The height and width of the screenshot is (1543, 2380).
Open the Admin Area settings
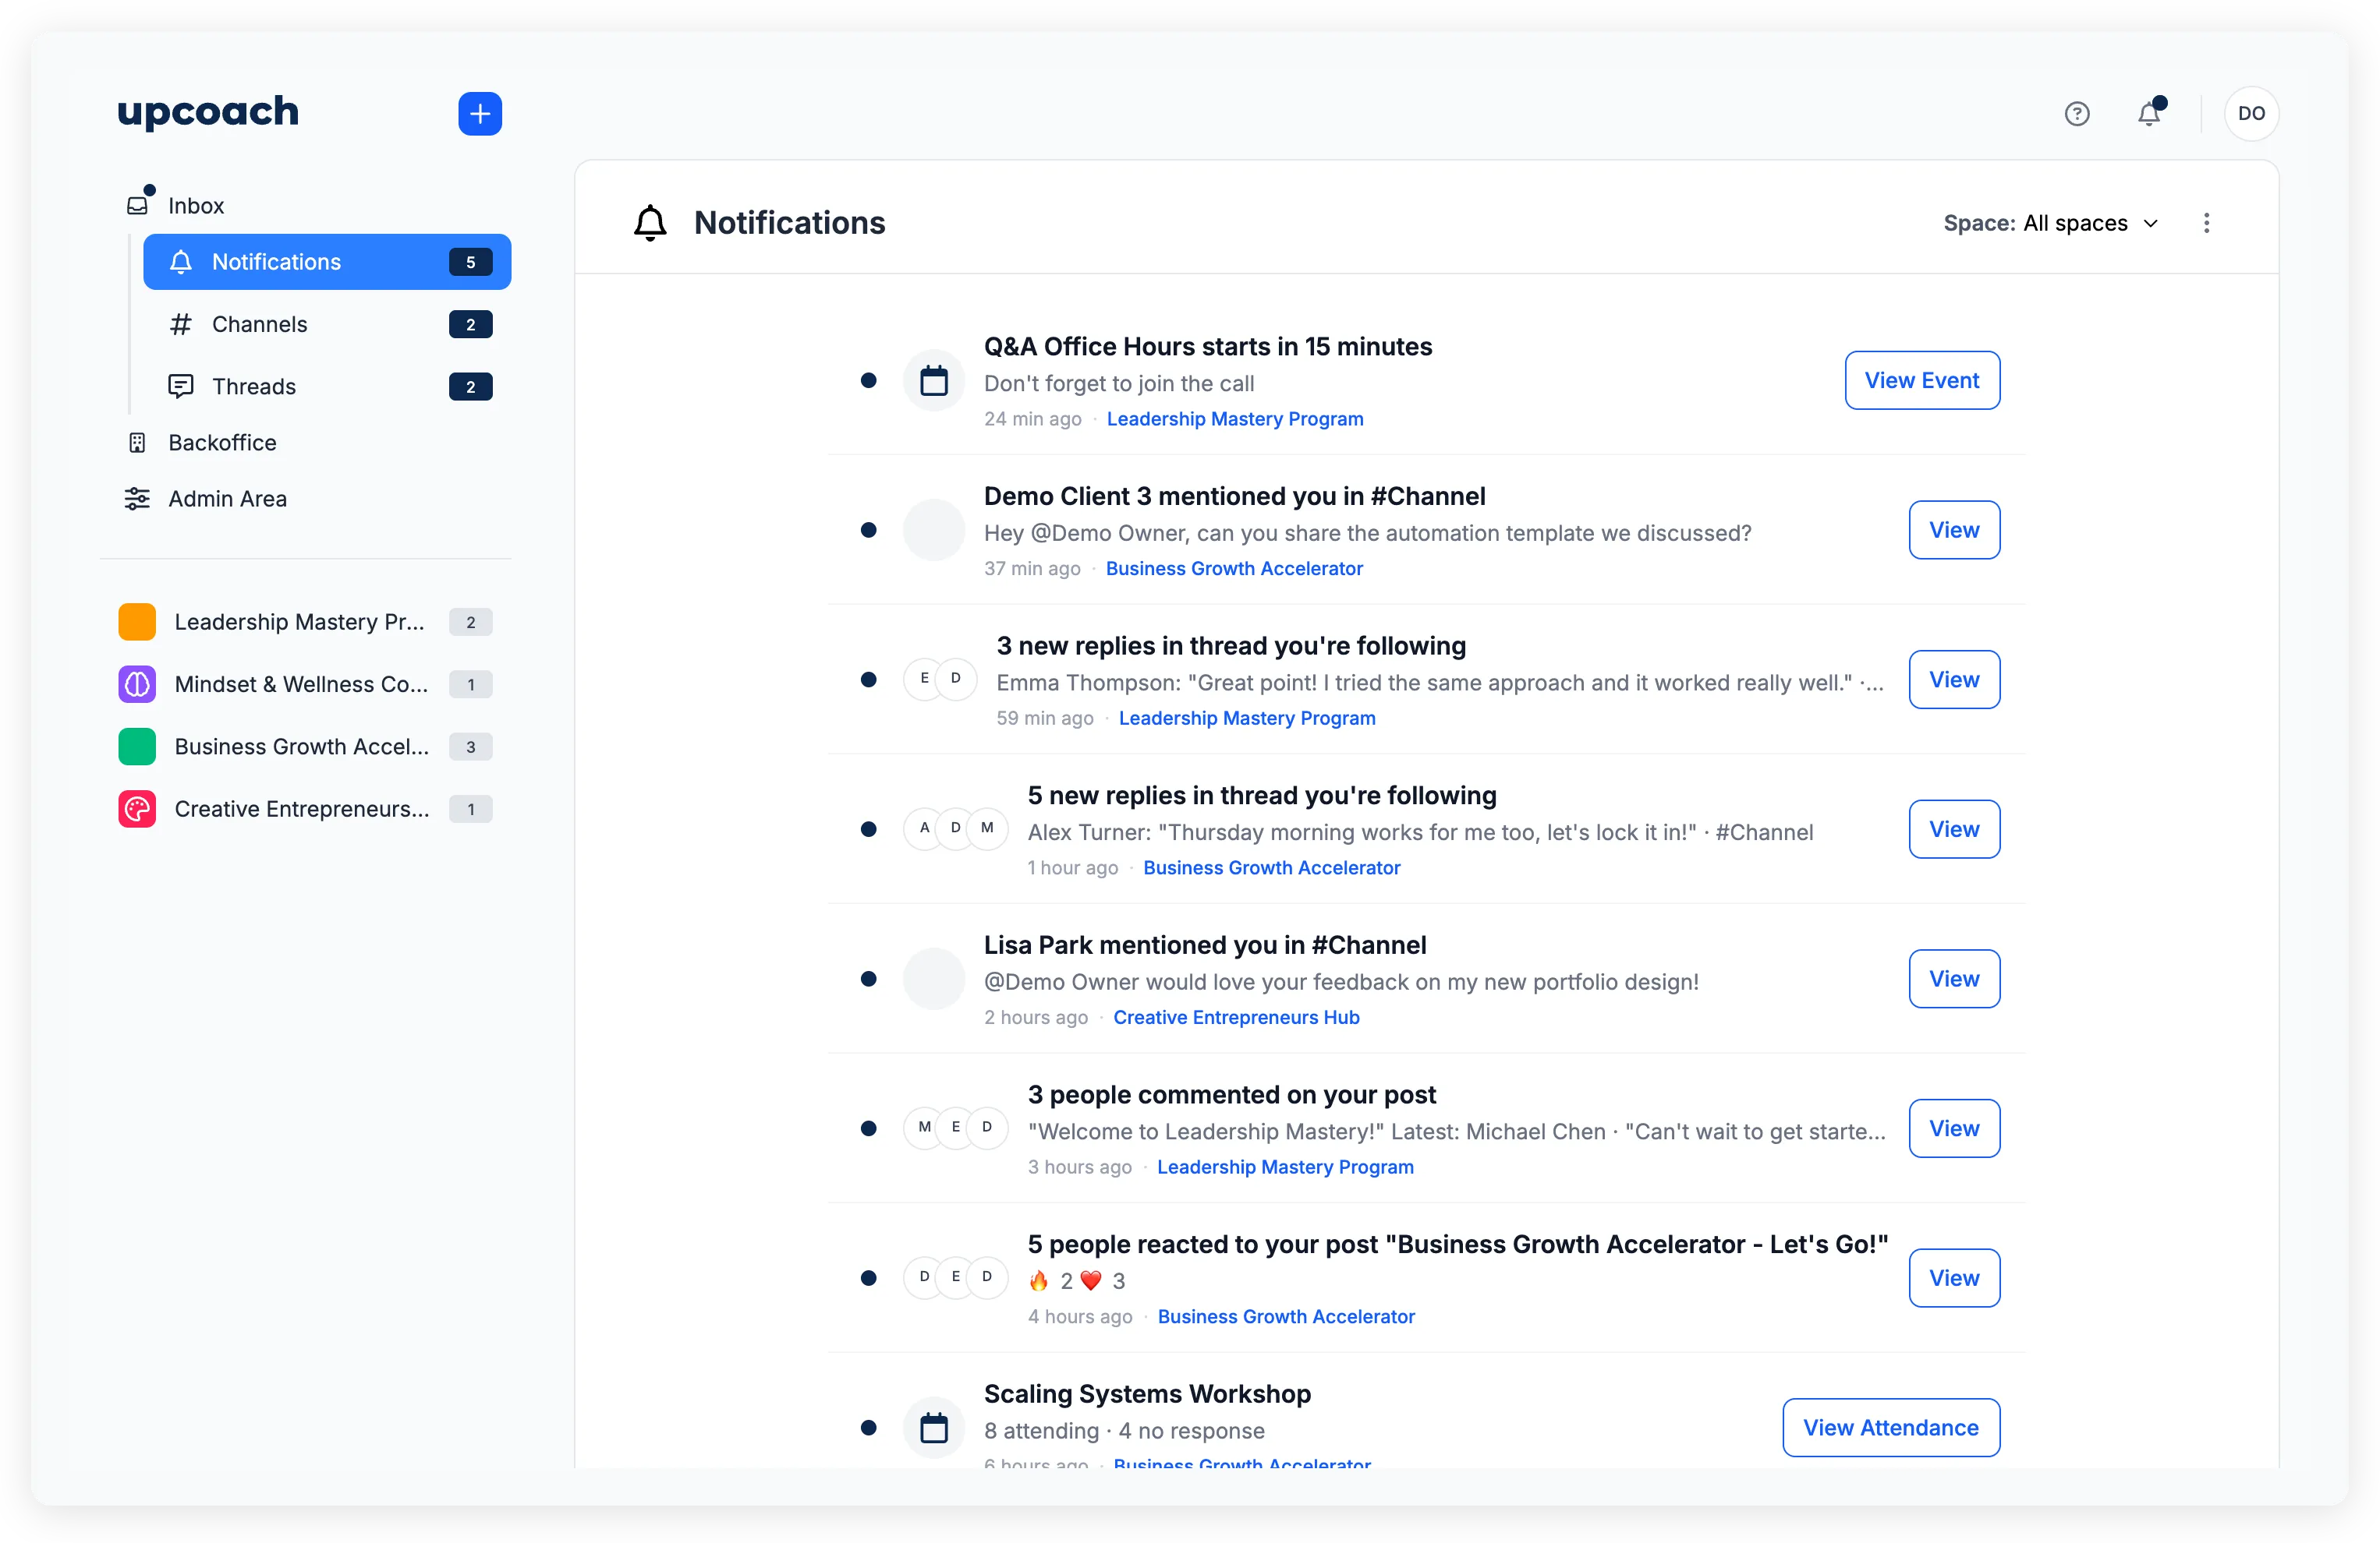[227, 498]
